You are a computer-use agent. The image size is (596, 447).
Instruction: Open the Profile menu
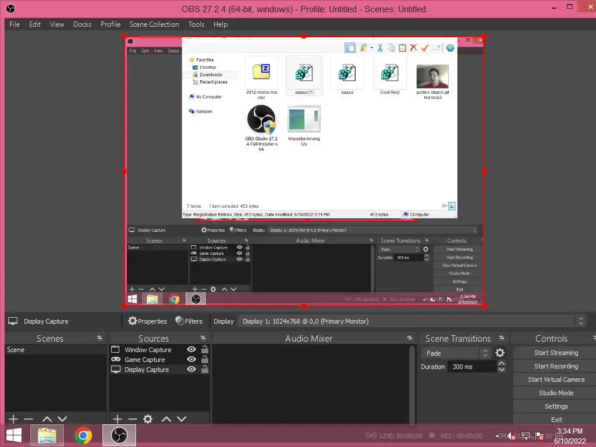click(x=110, y=24)
